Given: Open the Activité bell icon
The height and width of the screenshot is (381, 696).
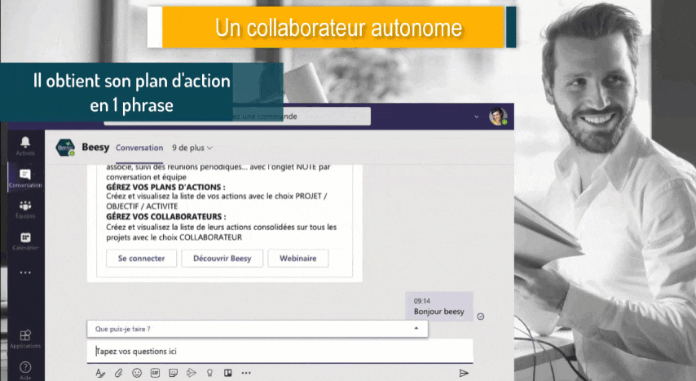Looking at the screenshot, I should tap(25, 142).
